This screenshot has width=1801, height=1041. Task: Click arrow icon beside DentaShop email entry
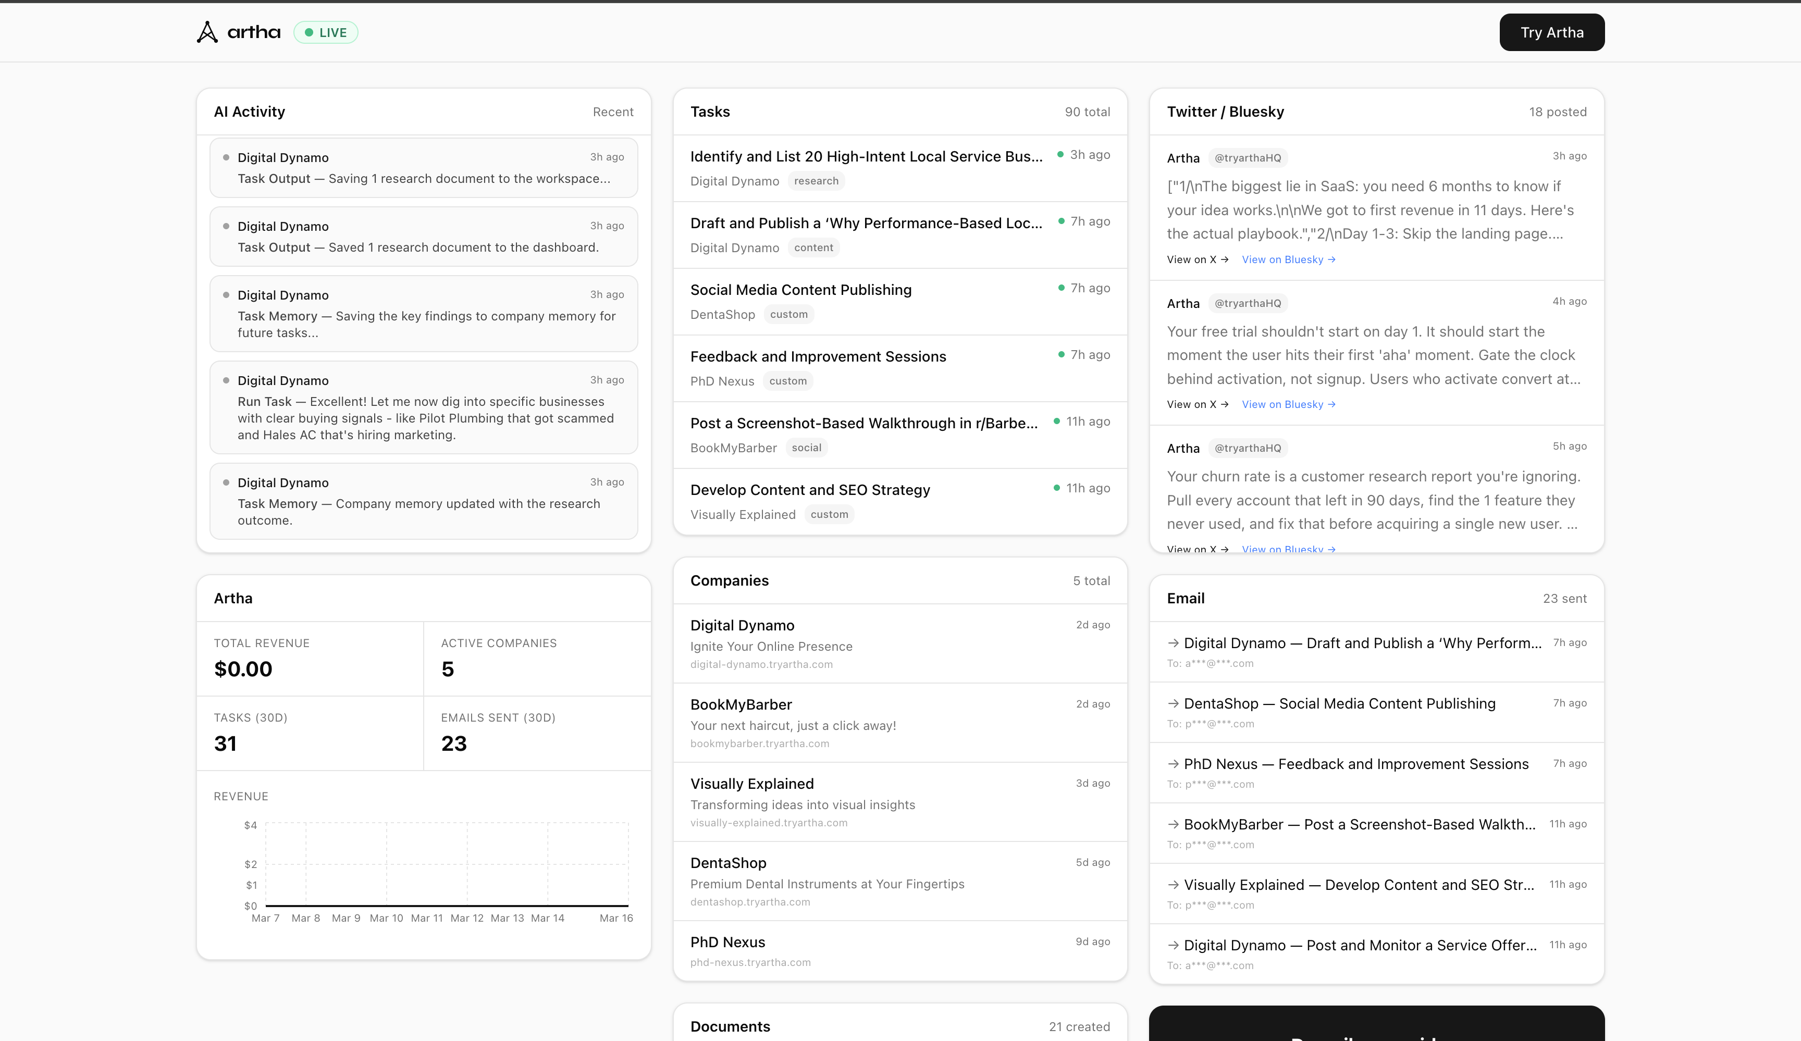pyautogui.click(x=1173, y=704)
